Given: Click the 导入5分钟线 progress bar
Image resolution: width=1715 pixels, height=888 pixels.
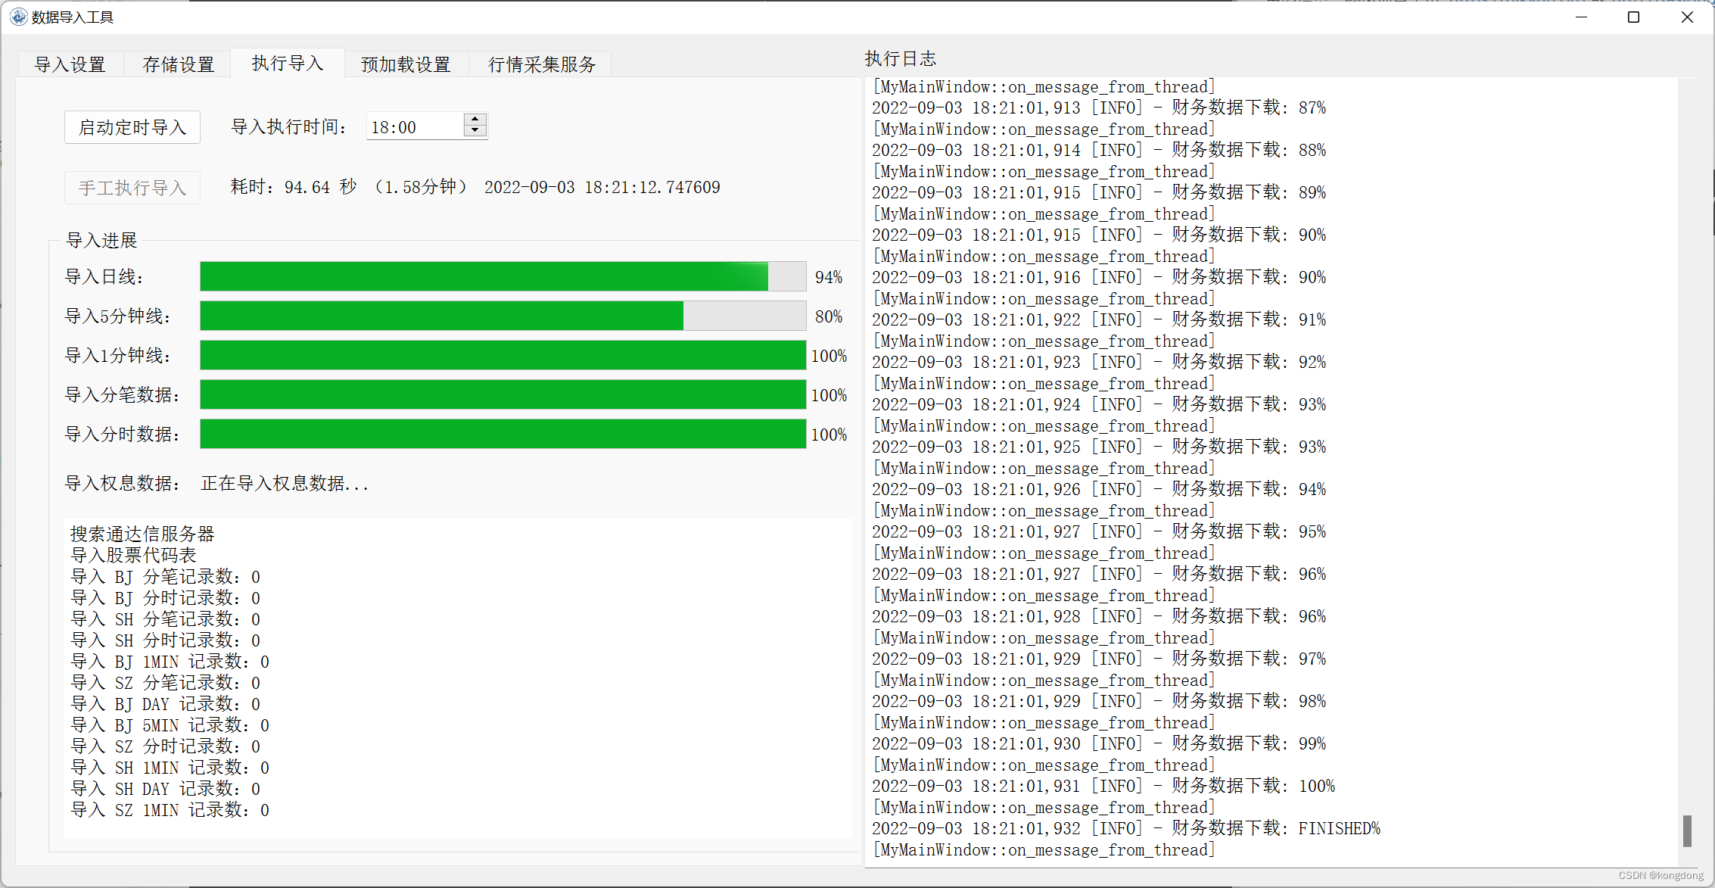Looking at the screenshot, I should 503,316.
